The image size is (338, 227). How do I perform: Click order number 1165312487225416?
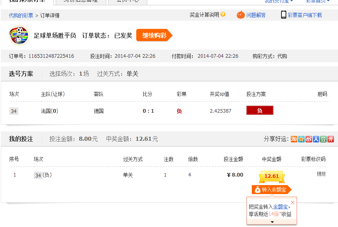tap(51, 56)
